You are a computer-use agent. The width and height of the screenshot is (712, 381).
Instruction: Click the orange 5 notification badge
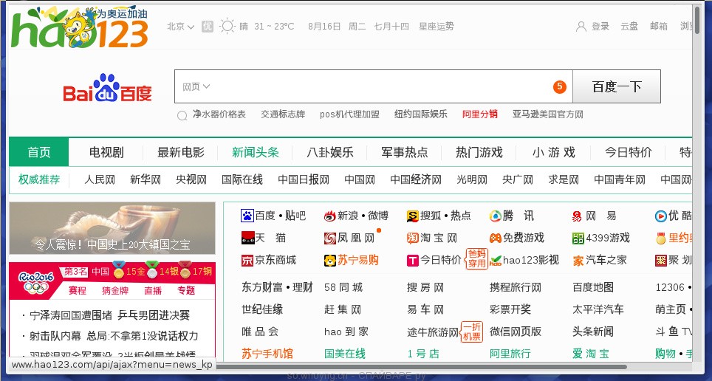560,86
